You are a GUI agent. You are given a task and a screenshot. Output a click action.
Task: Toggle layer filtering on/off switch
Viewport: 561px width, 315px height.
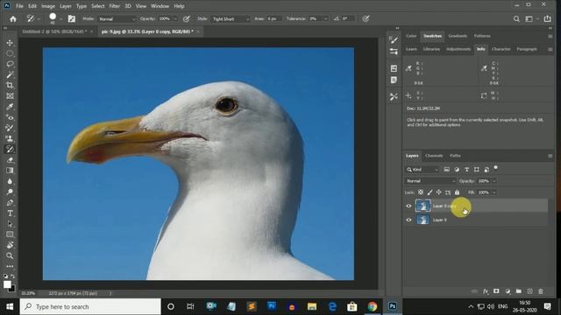(x=496, y=167)
